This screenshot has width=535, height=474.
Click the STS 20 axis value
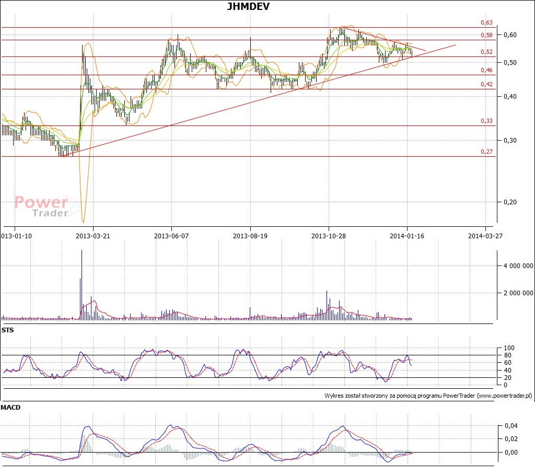point(507,378)
